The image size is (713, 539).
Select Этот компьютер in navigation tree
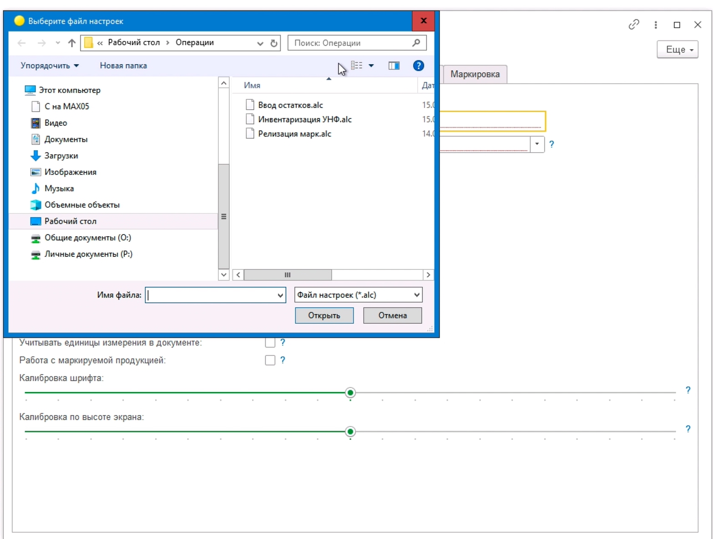tap(62, 90)
